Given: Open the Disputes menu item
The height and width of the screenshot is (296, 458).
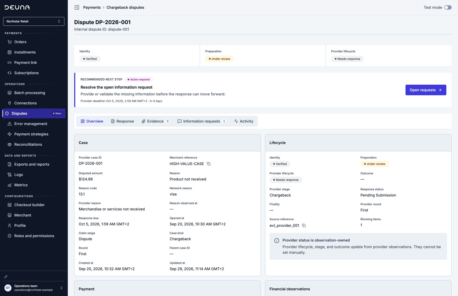Looking at the screenshot, I should 34,113.
